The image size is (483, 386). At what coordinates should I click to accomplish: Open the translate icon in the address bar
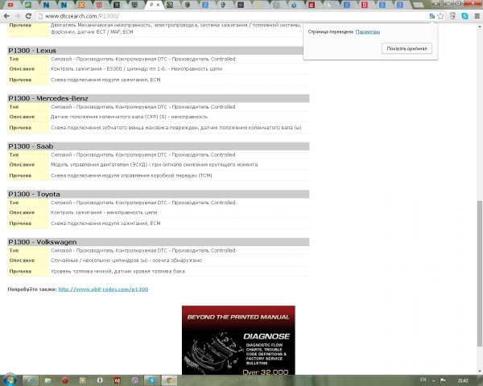click(x=431, y=16)
